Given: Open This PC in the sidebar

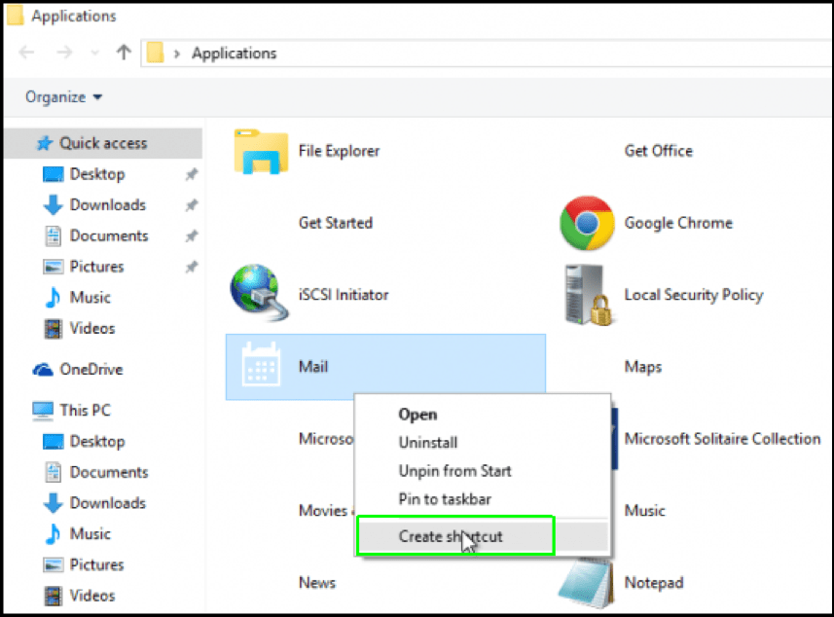Looking at the screenshot, I should pyautogui.click(x=86, y=411).
